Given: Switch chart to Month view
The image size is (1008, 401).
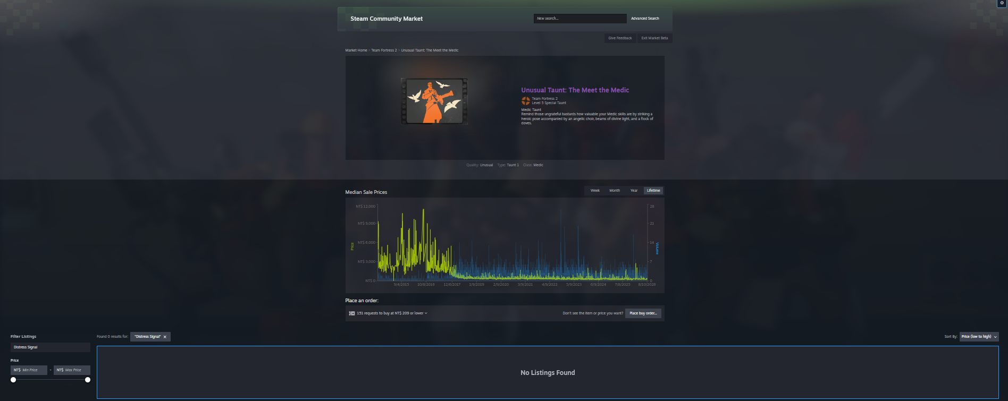Looking at the screenshot, I should [x=615, y=191].
